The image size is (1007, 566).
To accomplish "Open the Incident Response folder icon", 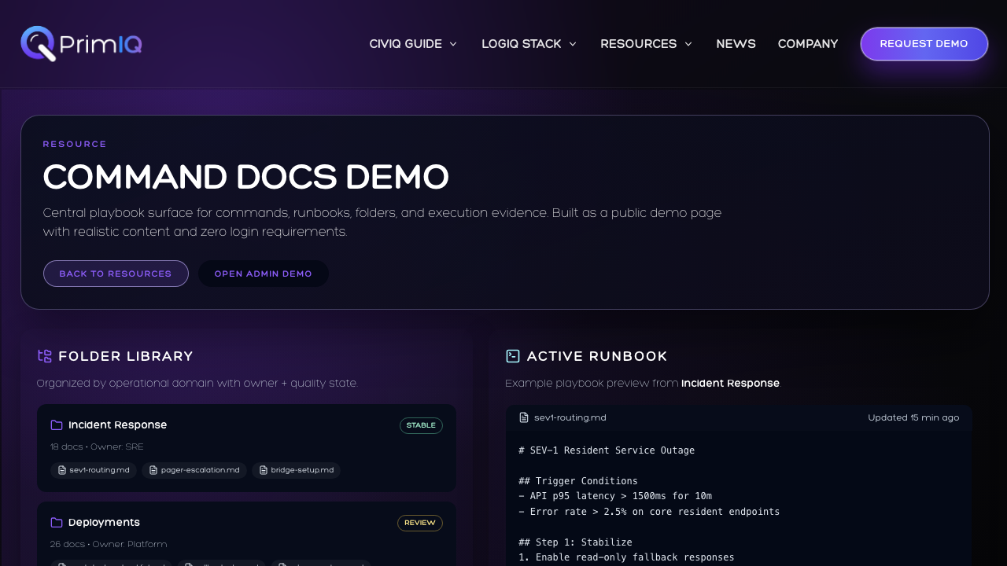I will [x=56, y=424].
